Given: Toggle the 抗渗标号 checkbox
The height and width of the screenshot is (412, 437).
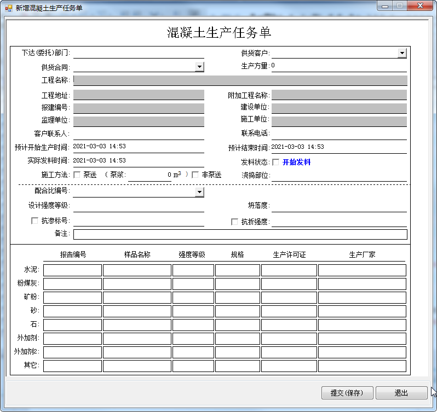Looking at the screenshot, I should click(35, 221).
